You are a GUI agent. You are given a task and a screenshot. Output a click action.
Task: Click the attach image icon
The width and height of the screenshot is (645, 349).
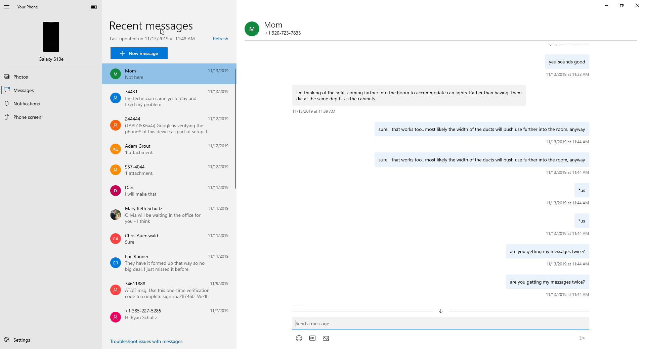326,338
